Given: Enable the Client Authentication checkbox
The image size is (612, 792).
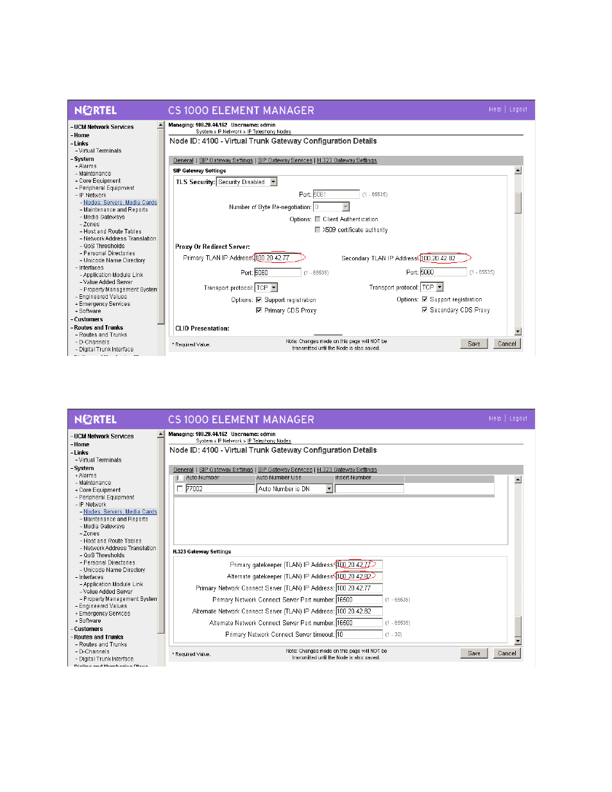Looking at the screenshot, I should pyautogui.click(x=318, y=219).
